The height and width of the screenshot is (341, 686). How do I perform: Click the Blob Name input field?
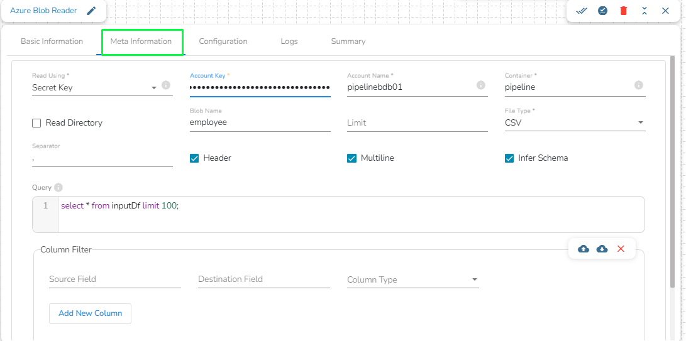pos(260,123)
